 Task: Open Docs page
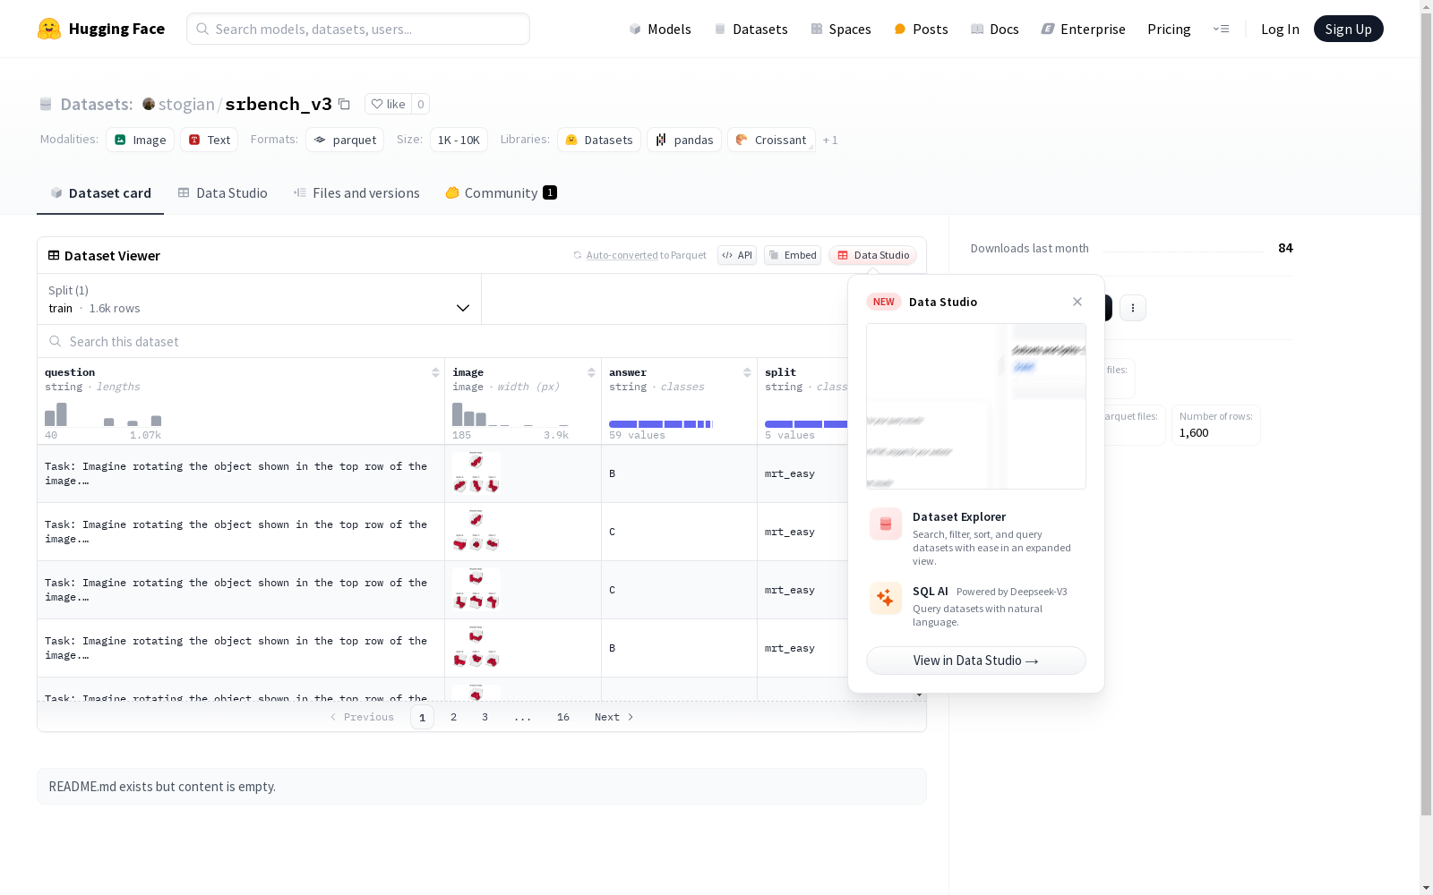pos(995,29)
